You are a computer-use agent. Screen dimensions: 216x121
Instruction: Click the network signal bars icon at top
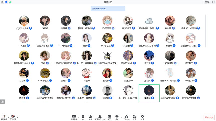10,2
